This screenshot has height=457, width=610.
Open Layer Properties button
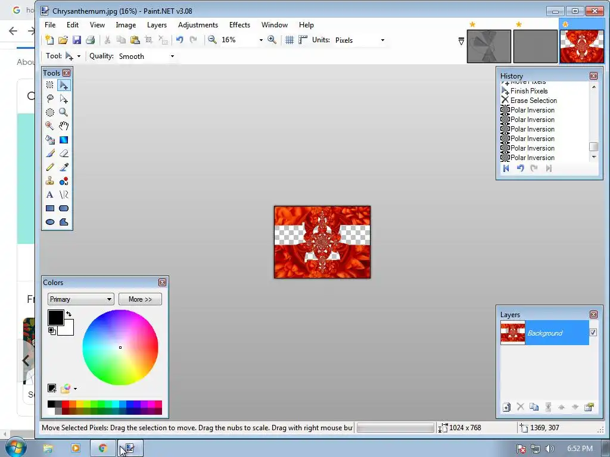[589, 407]
